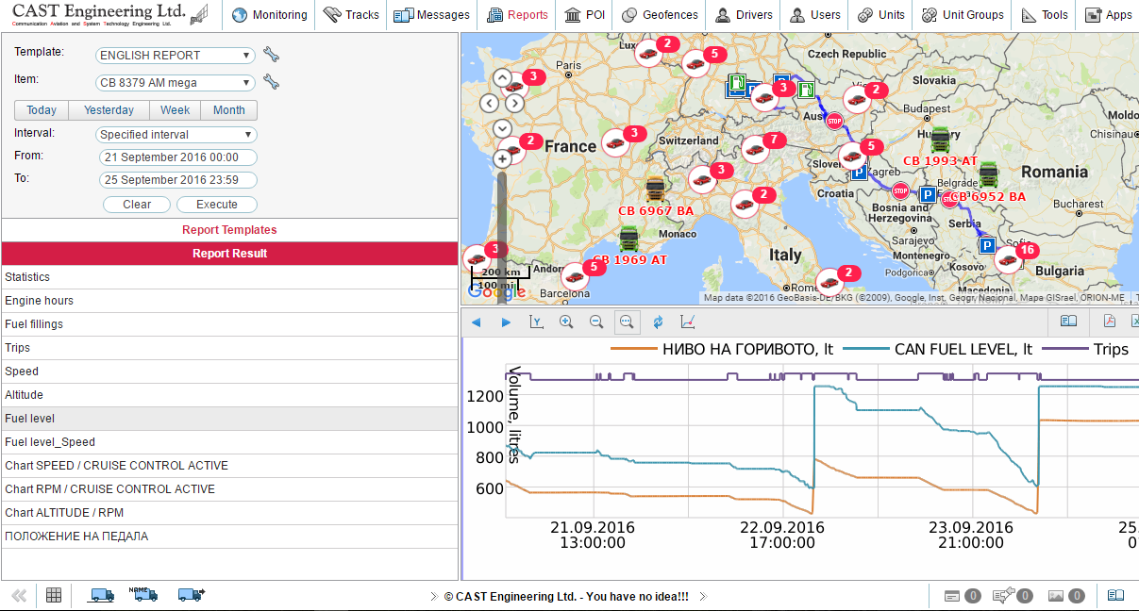Open the Tools menu
1139x611 pixels.
1045,15
